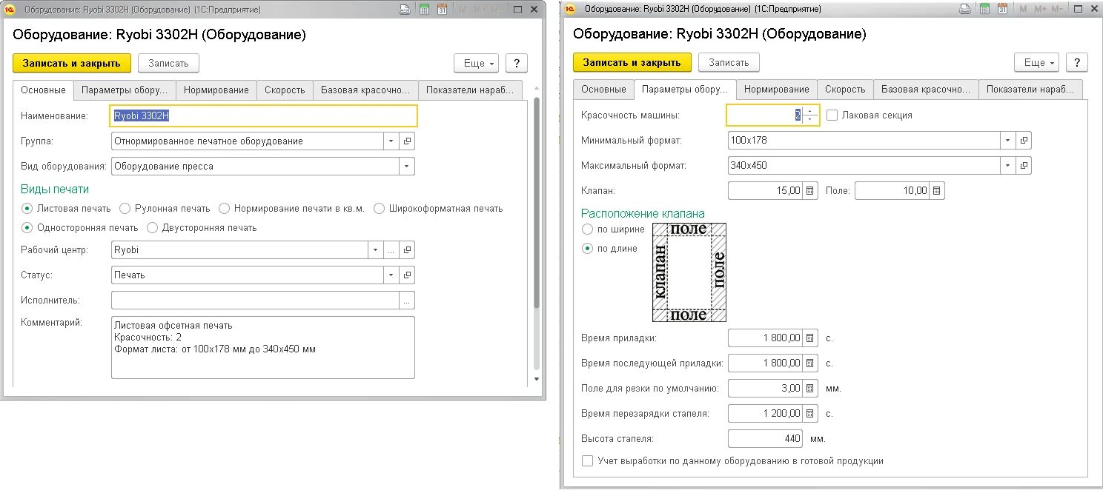The width and height of the screenshot is (1103, 493).
Task: Open the Группа field's linked-item icon
Action: pyautogui.click(x=407, y=141)
